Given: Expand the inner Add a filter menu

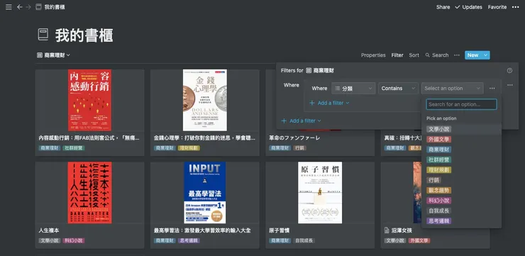Looking at the screenshot, I should coord(329,103).
